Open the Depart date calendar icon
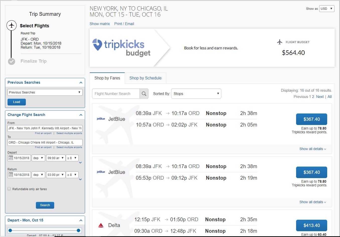The height and width of the screenshot is (237, 340). coord(11,158)
